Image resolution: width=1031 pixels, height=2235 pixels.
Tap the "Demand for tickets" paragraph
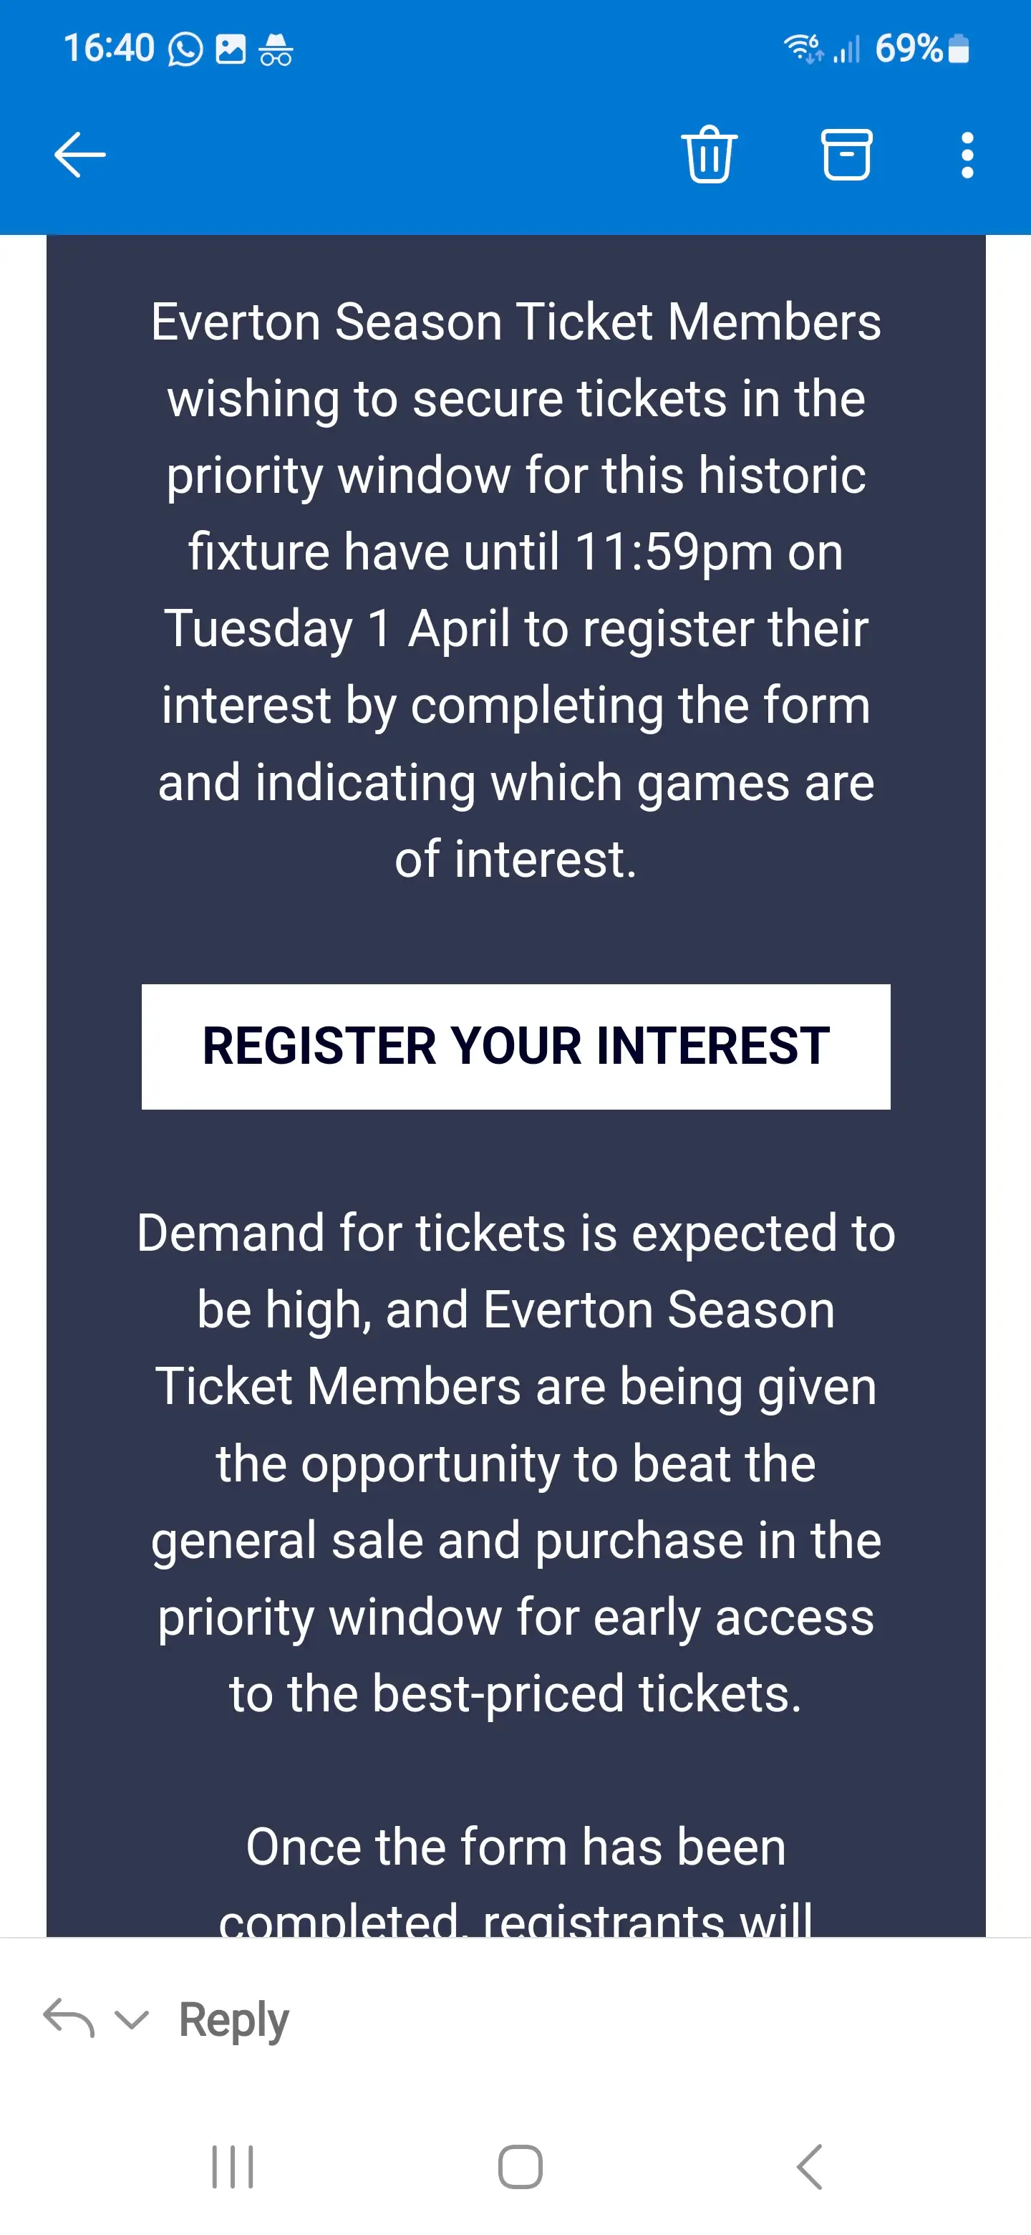[516, 1462]
